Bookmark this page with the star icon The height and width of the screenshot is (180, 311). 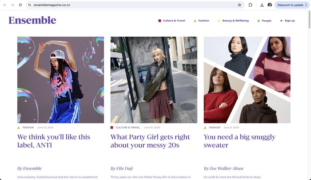tap(239, 5)
